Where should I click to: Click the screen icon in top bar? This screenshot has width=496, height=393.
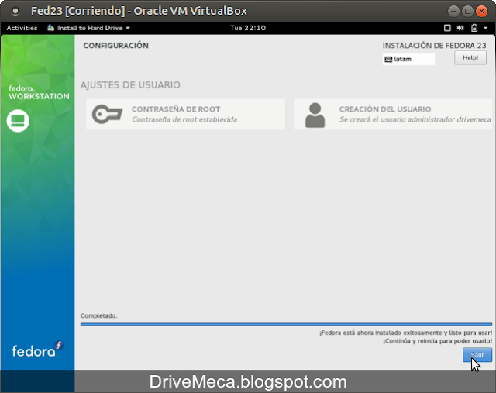447,28
